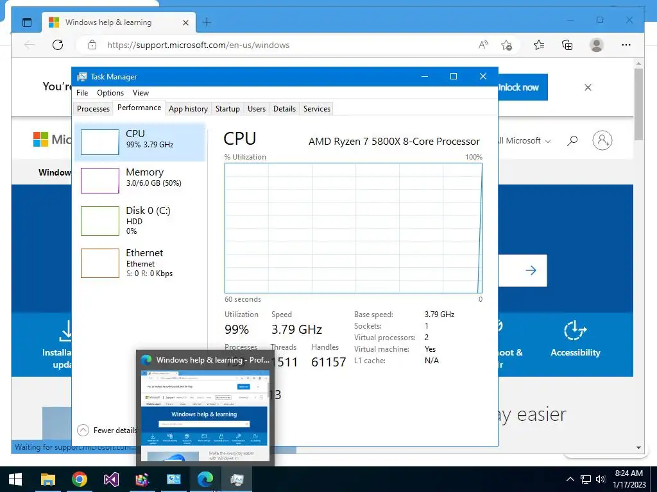Open Edge Settings and more menu
This screenshot has height=492, width=657.
coord(626,45)
